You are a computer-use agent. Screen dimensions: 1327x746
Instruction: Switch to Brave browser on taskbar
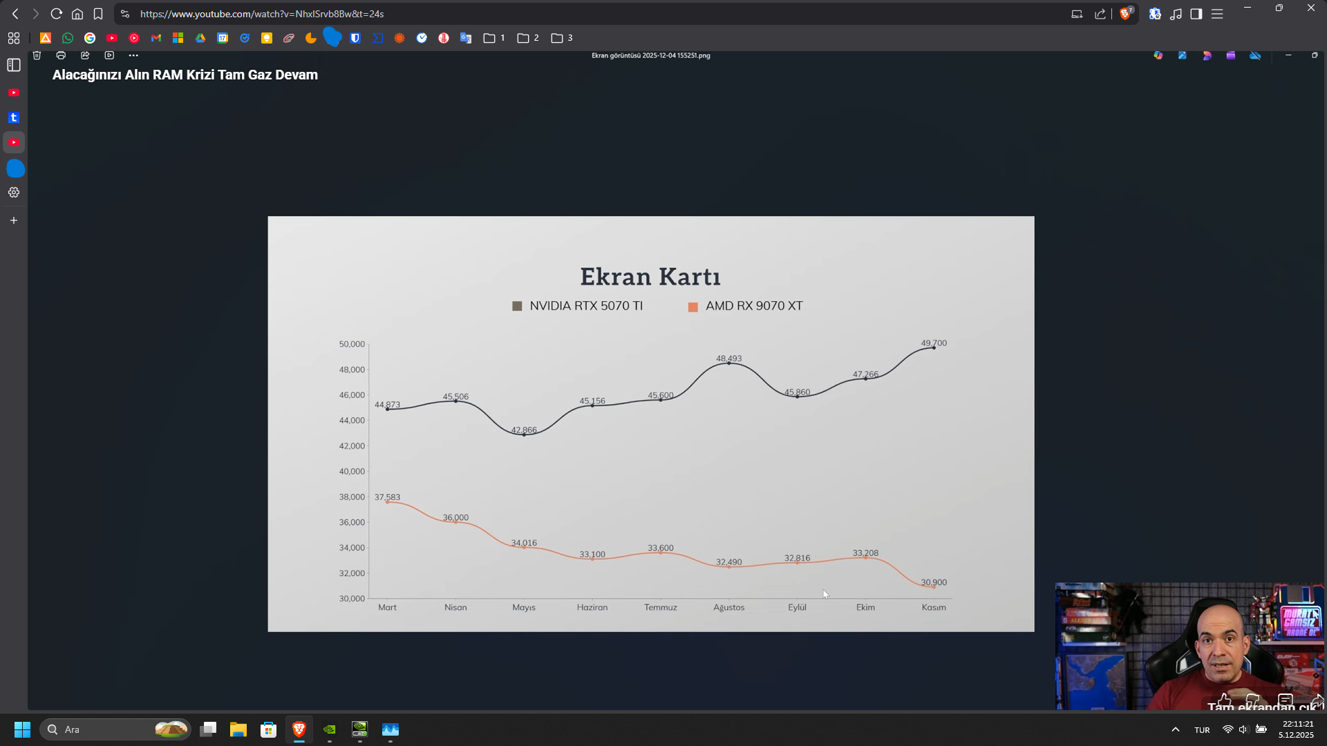coord(299,729)
